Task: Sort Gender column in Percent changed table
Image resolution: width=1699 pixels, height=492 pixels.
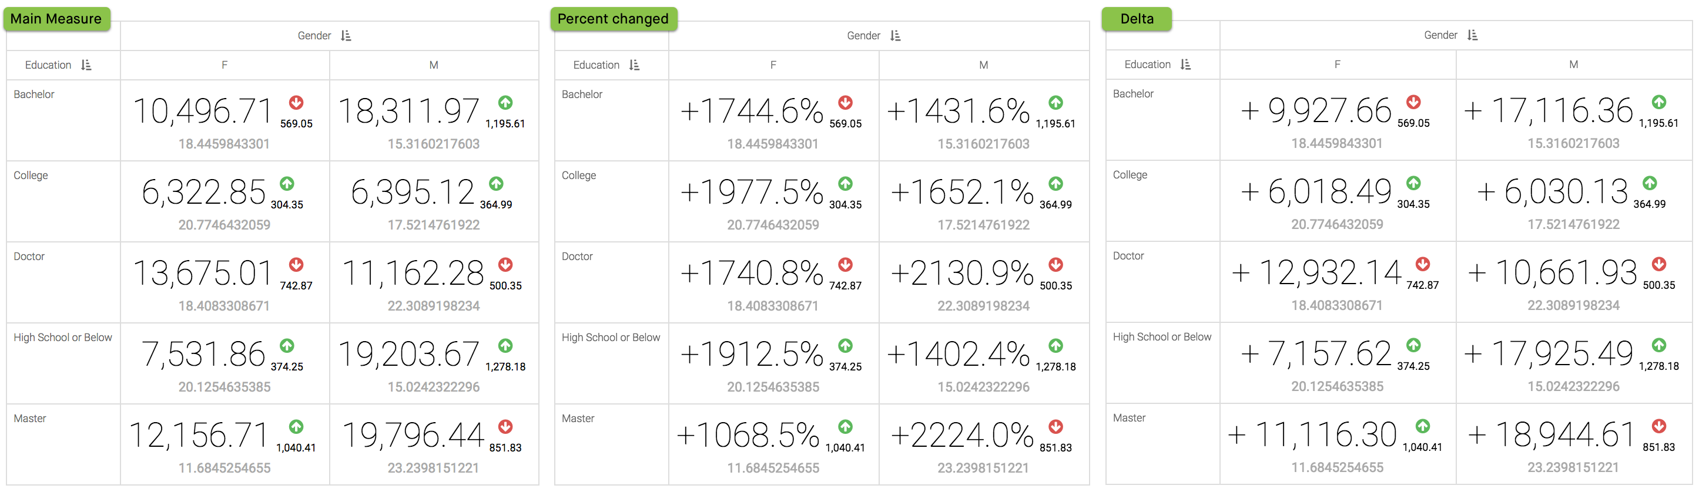Action: click(895, 36)
